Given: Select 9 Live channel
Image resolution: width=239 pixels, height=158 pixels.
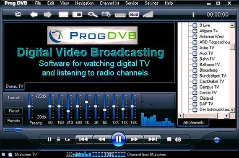Looking at the screenshot, I should pyautogui.click(x=205, y=25).
